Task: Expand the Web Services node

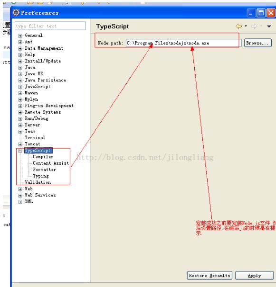Action: (x=20, y=196)
